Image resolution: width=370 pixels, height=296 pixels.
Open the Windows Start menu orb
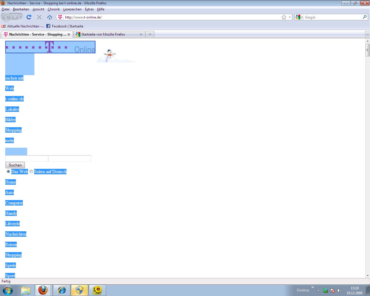8,290
